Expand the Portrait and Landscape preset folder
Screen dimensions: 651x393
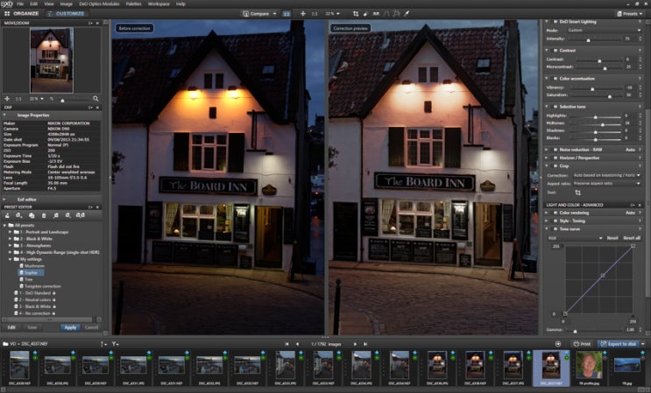(x=11, y=232)
